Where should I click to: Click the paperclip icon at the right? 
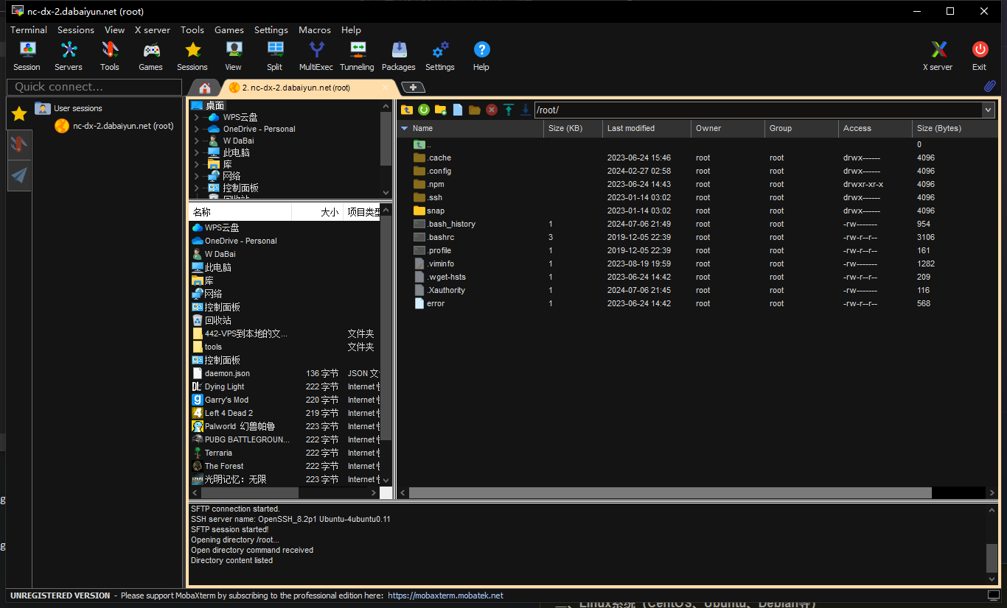(x=990, y=86)
